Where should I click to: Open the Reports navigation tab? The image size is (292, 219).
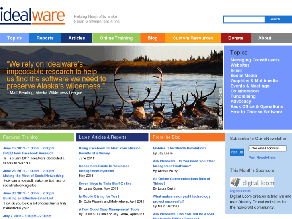(x=45, y=38)
